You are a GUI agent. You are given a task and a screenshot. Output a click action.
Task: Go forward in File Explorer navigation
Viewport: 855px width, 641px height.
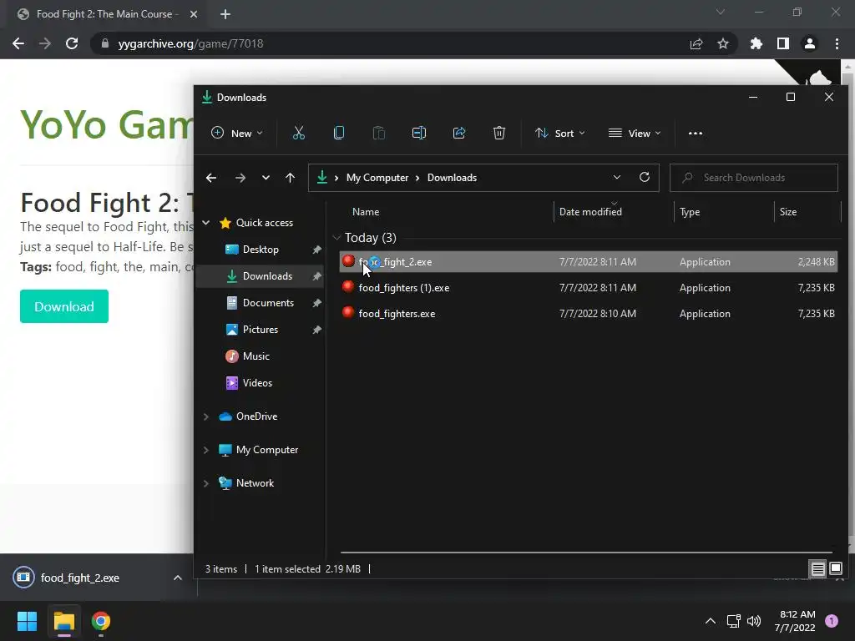pos(240,178)
